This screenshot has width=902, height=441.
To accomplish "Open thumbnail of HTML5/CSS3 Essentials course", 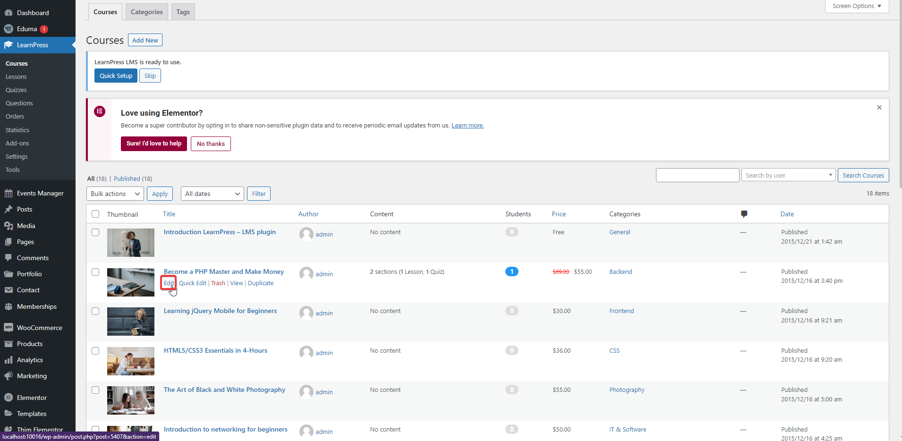I will point(131,361).
